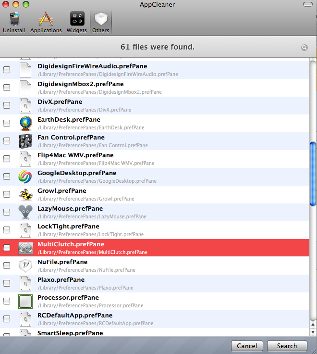The image size is (317, 354).
Task: Check the RCDefaultApp.prefPane checkbox
Action: (x=7, y=319)
